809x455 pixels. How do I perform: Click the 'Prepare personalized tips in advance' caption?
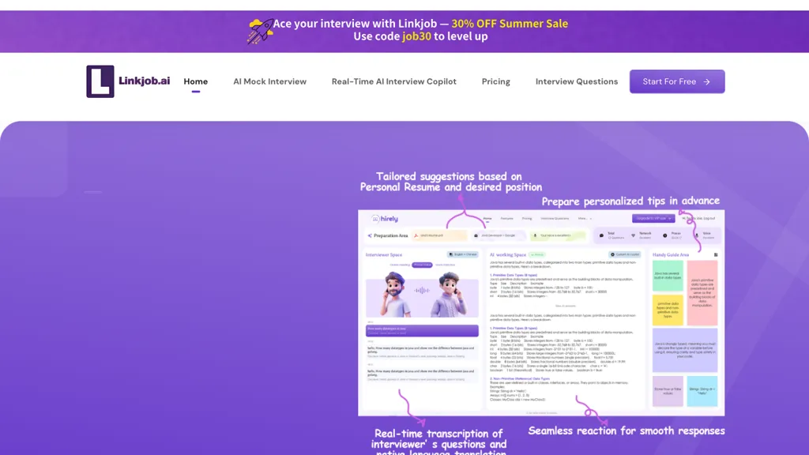coord(630,201)
